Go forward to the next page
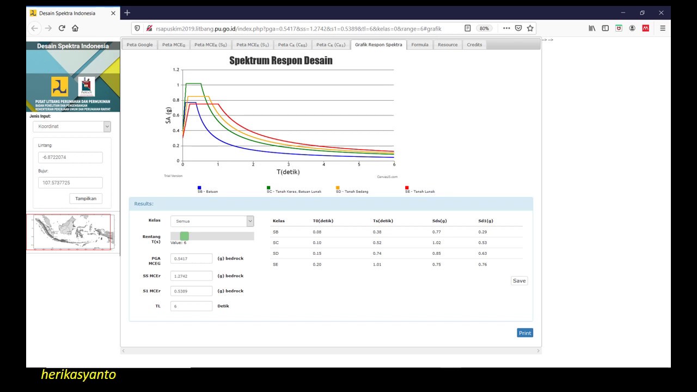 48,28
